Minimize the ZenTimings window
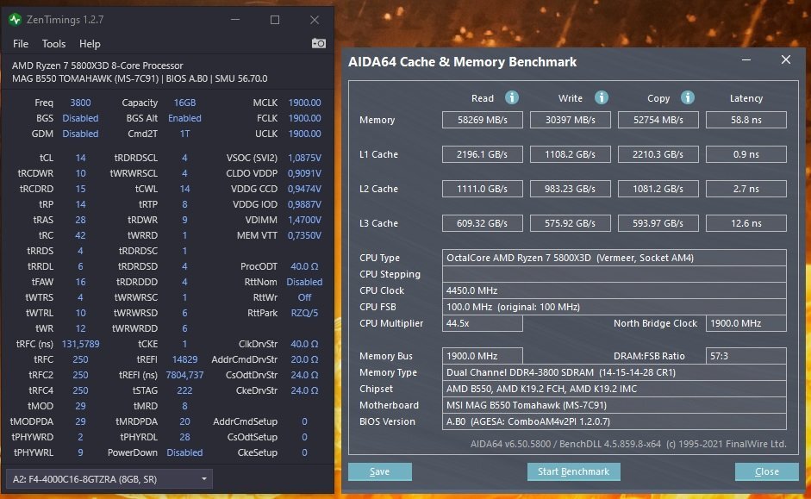The width and height of the screenshot is (811, 499). pos(235,20)
